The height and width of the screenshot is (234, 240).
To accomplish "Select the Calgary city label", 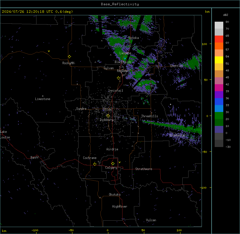I will [x=111, y=168].
